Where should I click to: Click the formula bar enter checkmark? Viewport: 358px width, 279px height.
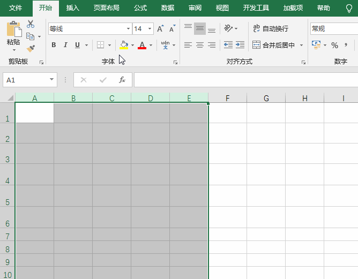point(103,80)
